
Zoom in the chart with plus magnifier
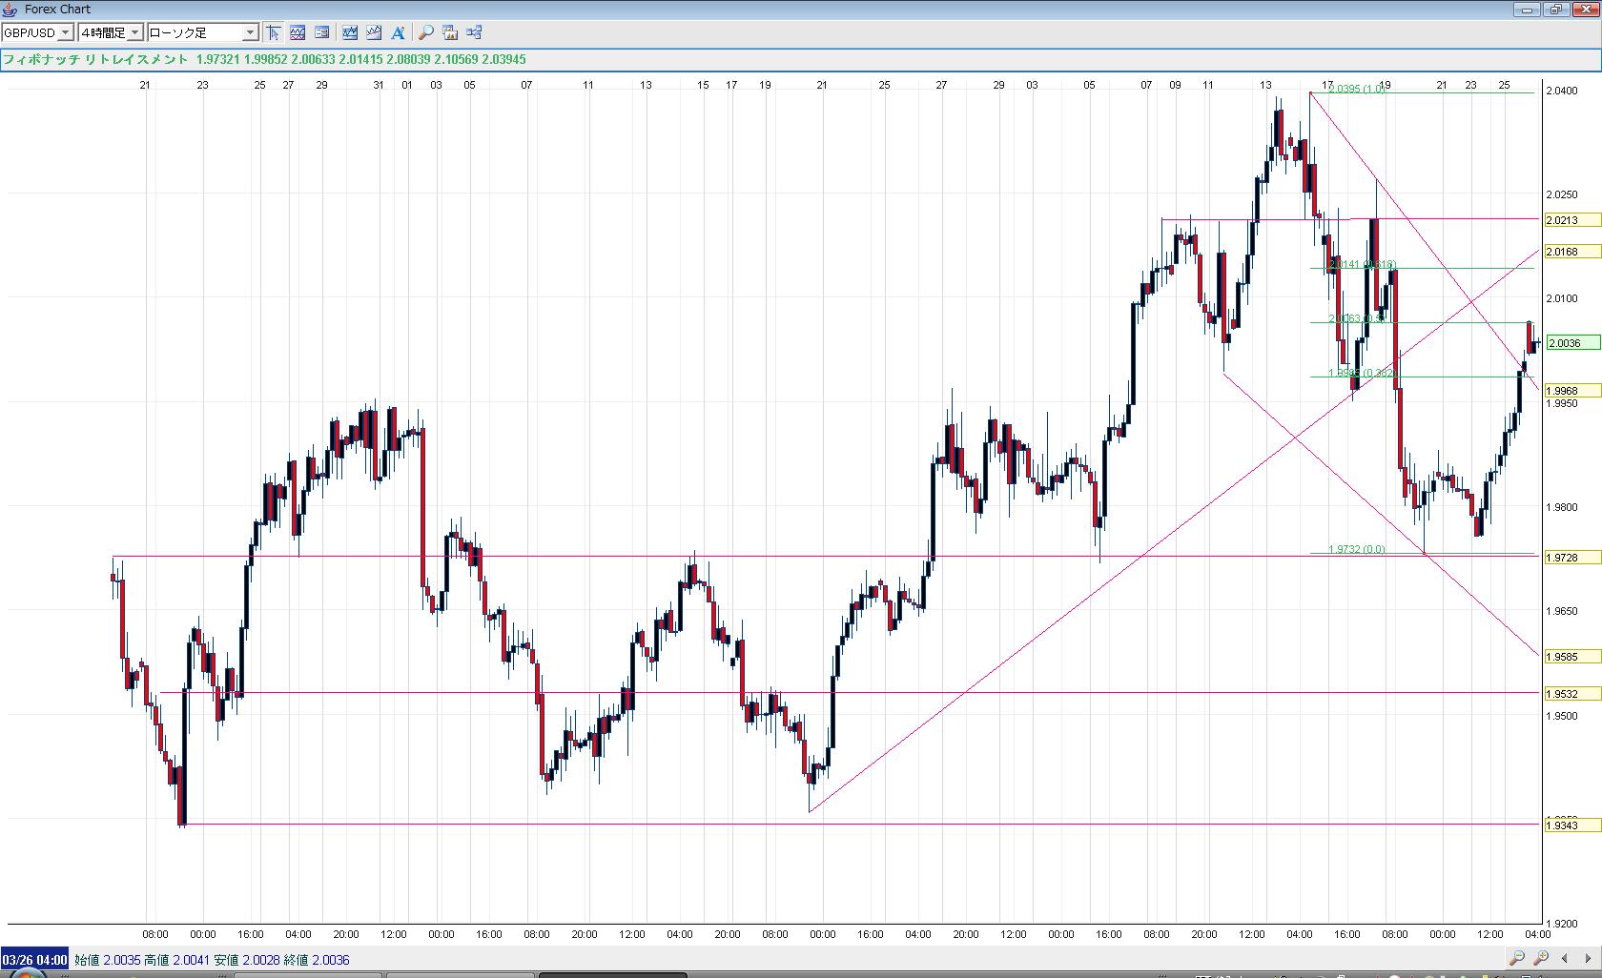[x=1541, y=958]
